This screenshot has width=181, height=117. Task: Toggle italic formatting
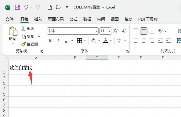pos(58,40)
